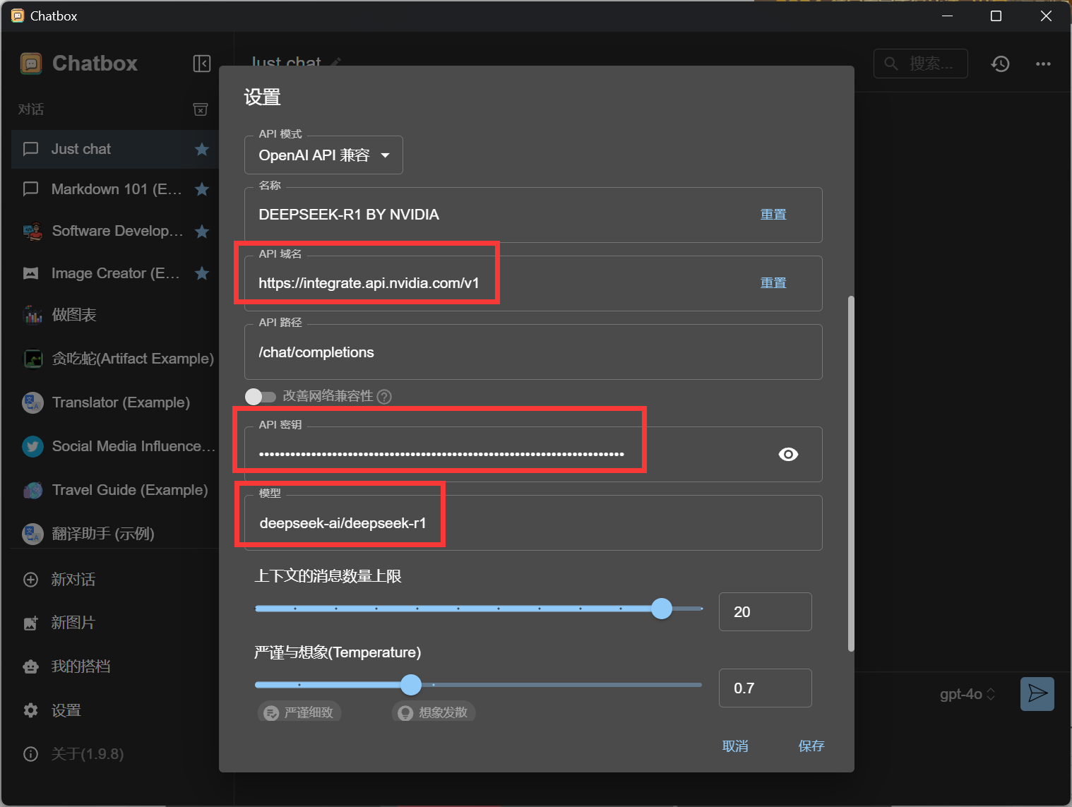Screen dimensions: 1072x807
Task: Click the send message icon
Action: 1037,694
